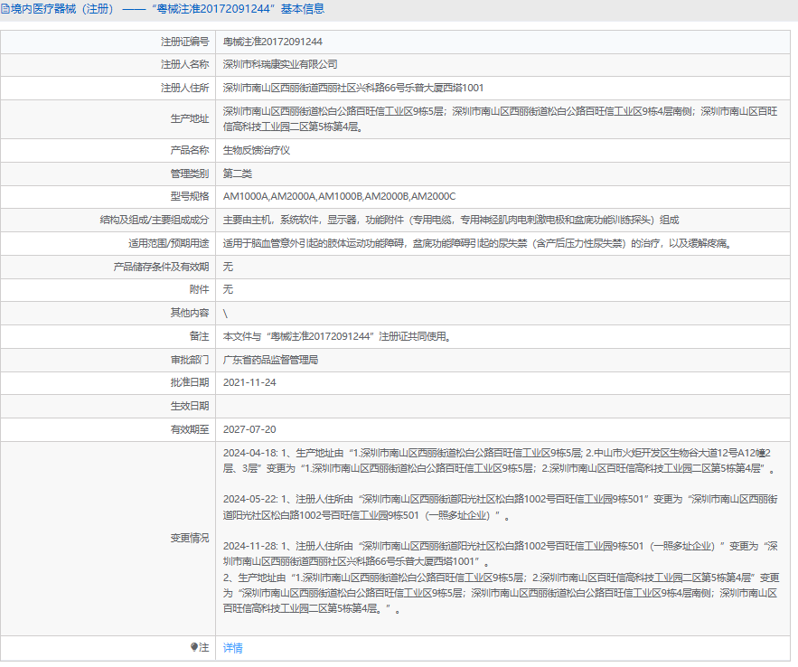Click the expiry date 2027-07-20
This screenshot has height=667, width=798.
(x=249, y=429)
